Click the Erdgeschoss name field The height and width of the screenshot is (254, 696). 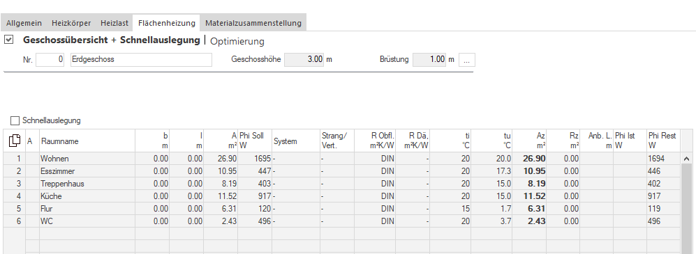141,59
